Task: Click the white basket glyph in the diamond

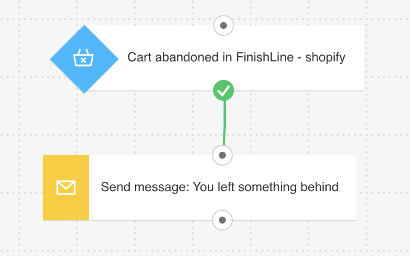Action: point(84,58)
